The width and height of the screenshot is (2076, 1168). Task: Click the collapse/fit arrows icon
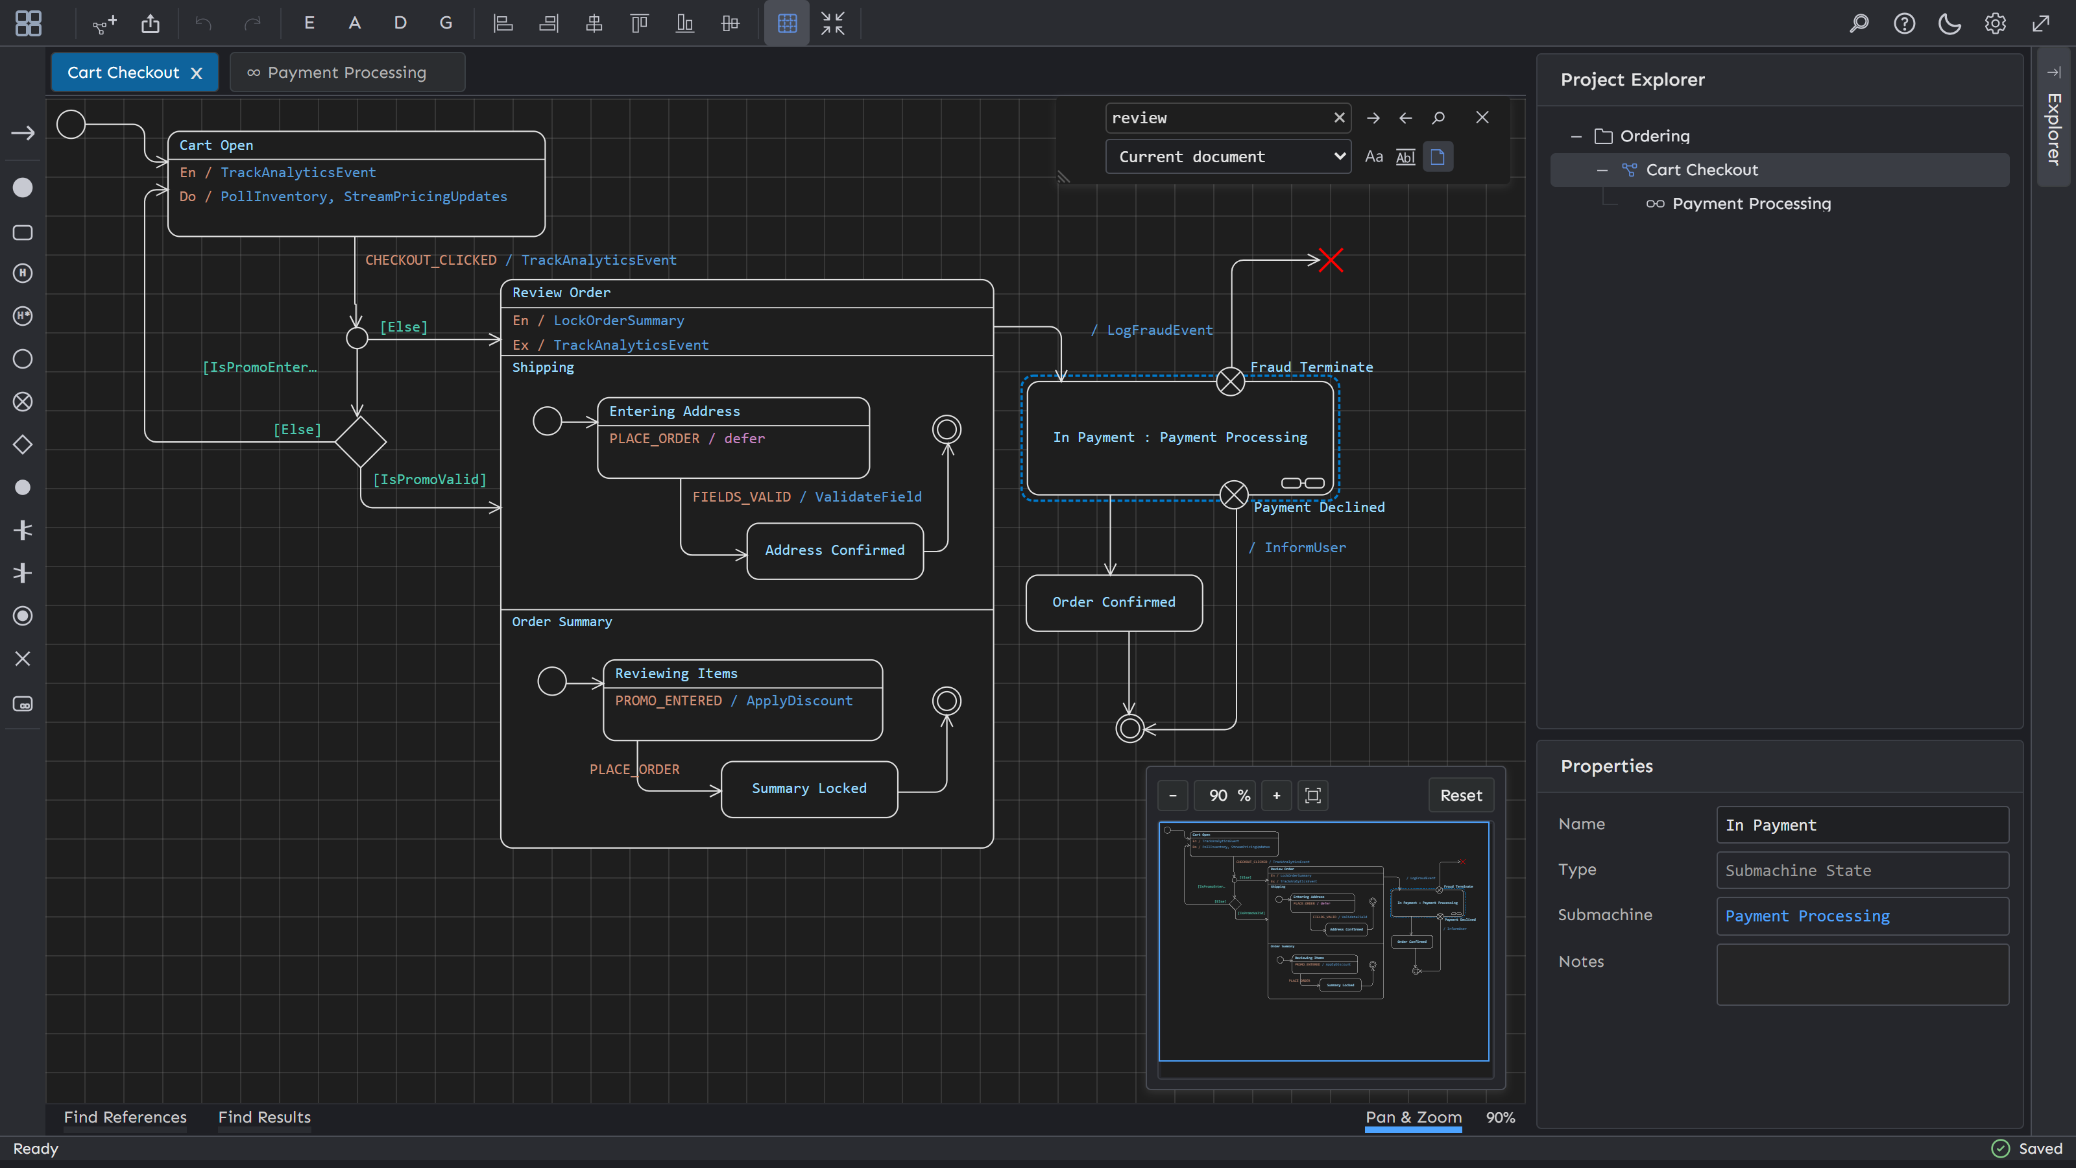click(x=832, y=23)
